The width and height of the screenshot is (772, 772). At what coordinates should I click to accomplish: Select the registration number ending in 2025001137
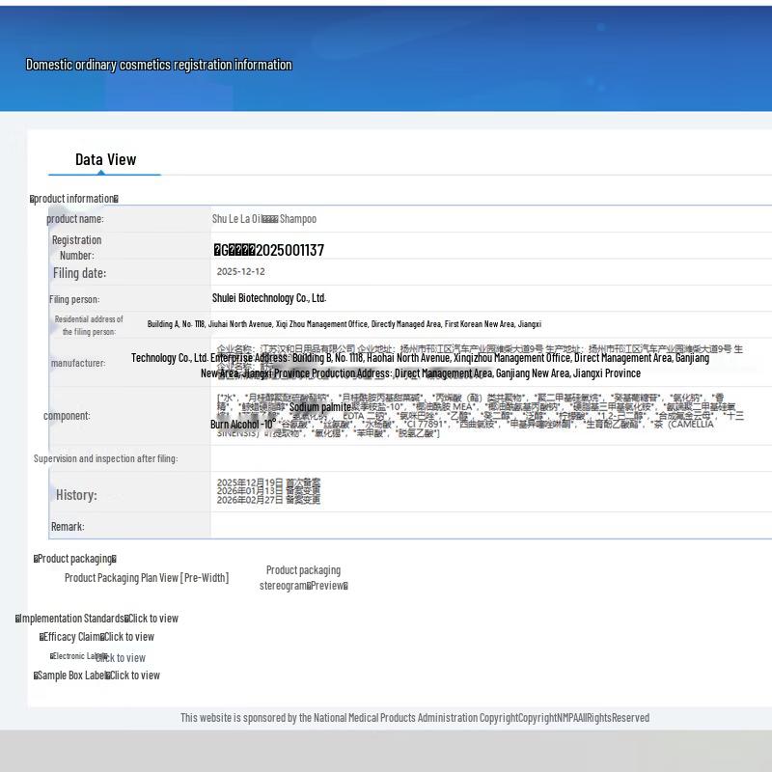coord(269,250)
